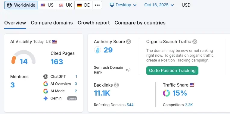230x114 pixels.
Task: Click the ChatGPT label in Mentions
Action: [x=58, y=77]
